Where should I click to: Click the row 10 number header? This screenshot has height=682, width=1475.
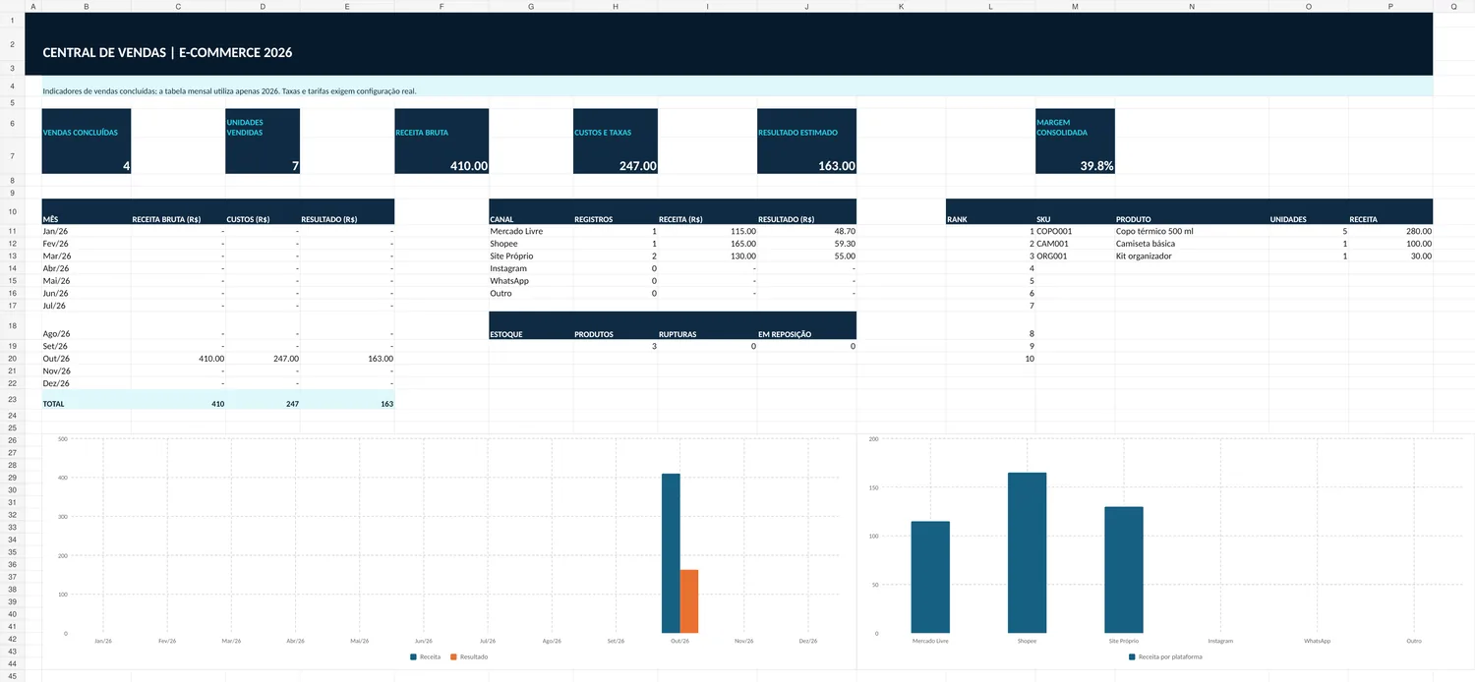12,211
